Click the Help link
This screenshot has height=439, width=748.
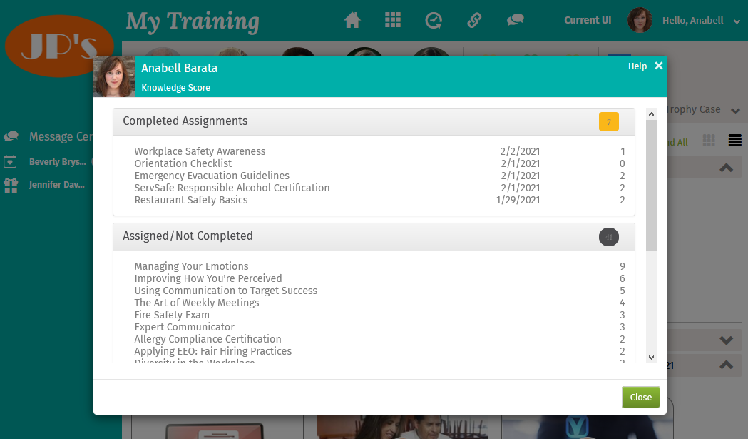click(637, 66)
